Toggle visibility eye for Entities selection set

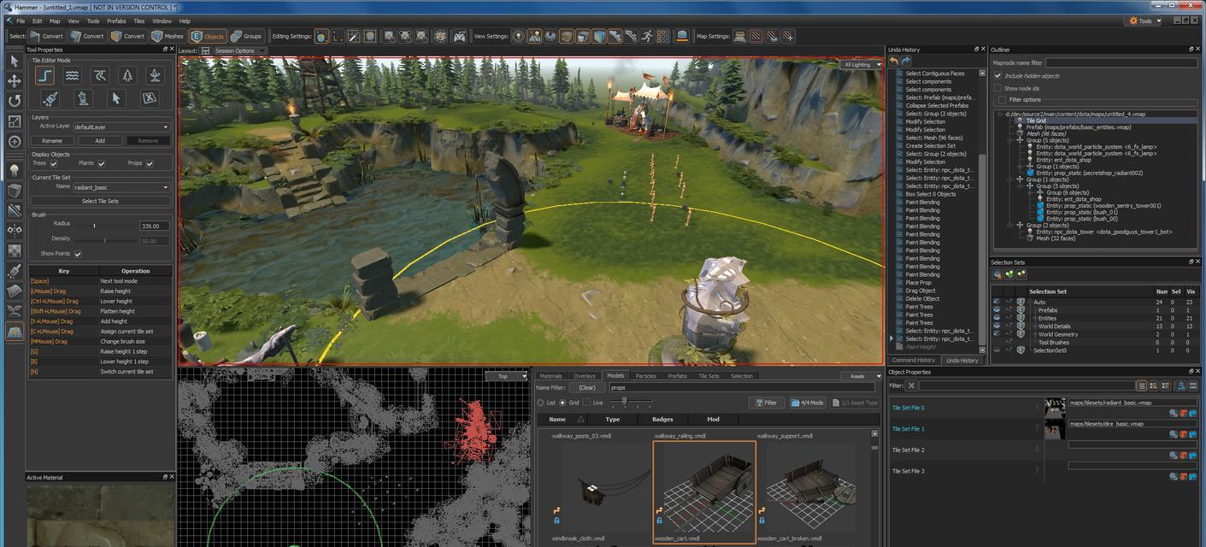point(997,318)
